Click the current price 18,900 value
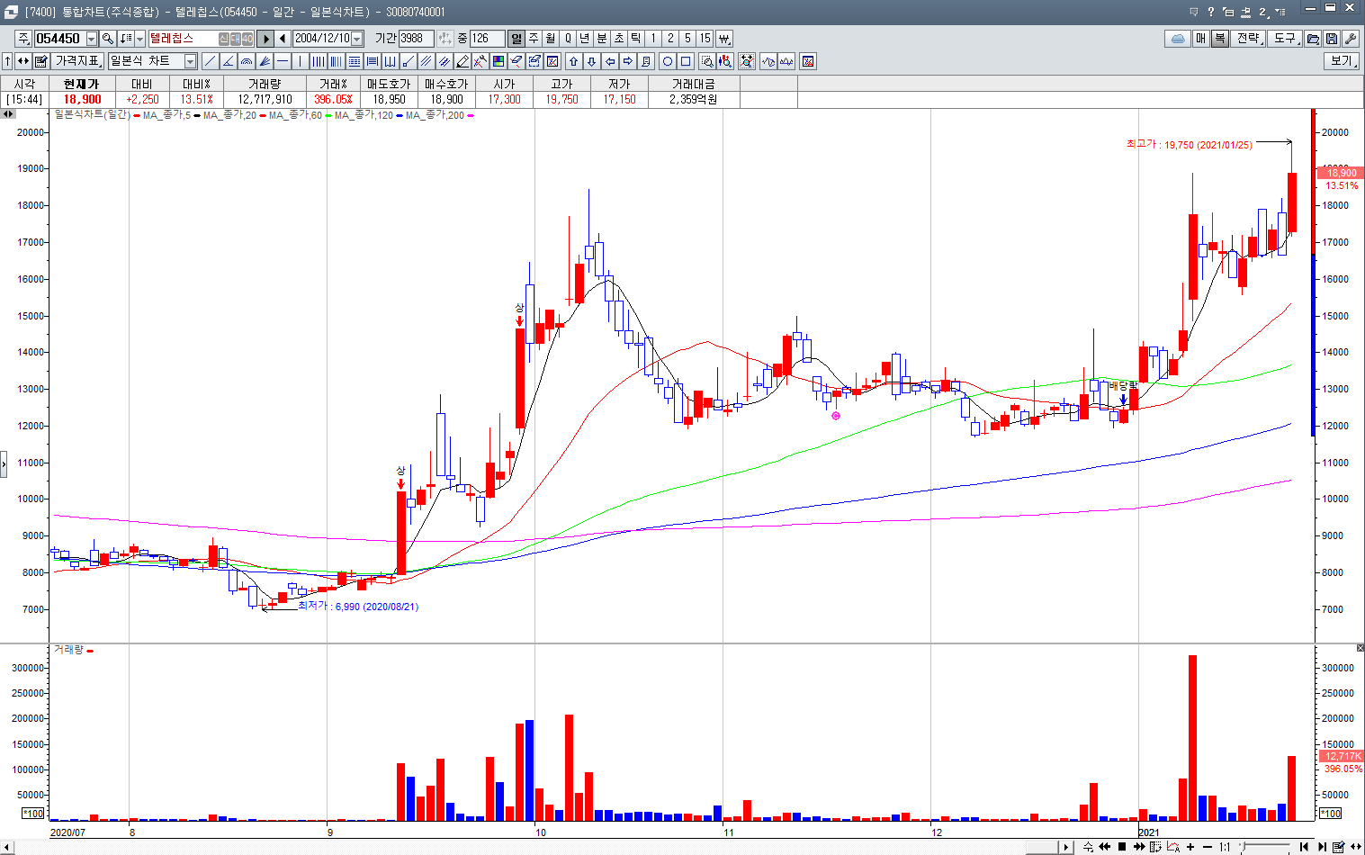 [82, 99]
